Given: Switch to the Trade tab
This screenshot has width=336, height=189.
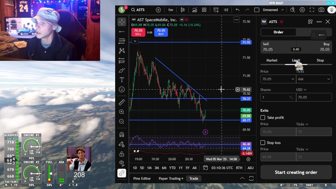Looking at the screenshot, I should pyautogui.click(x=194, y=178).
